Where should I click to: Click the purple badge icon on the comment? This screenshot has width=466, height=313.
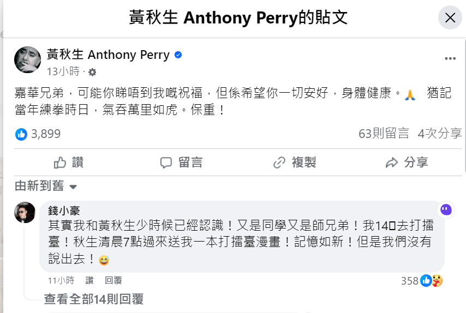[446, 209]
